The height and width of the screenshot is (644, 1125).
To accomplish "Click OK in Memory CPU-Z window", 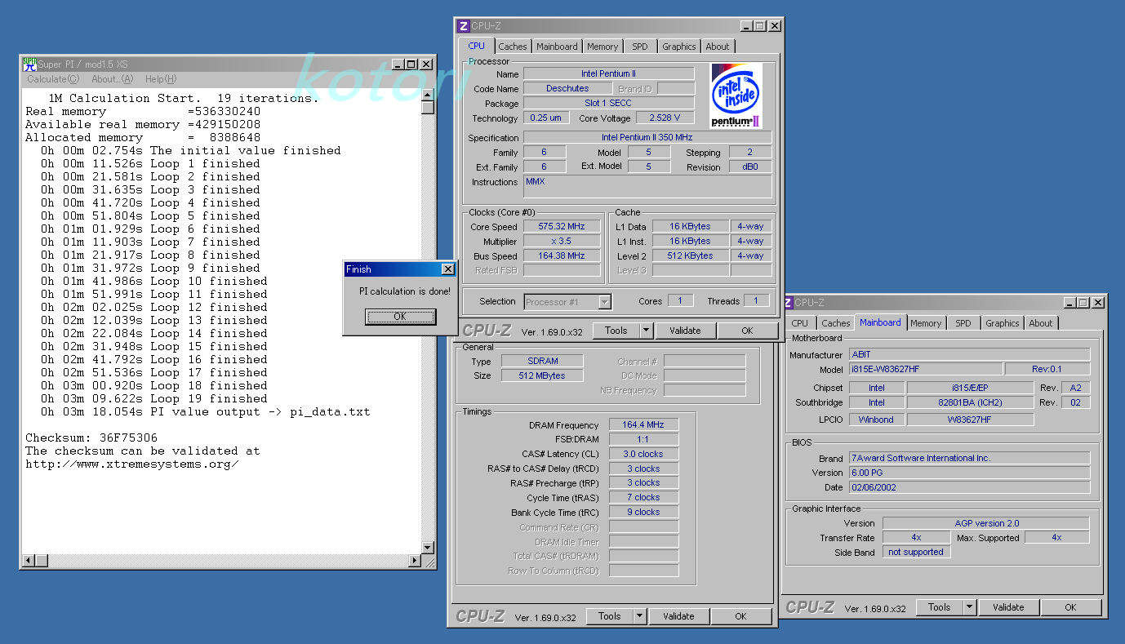I will click(740, 616).
